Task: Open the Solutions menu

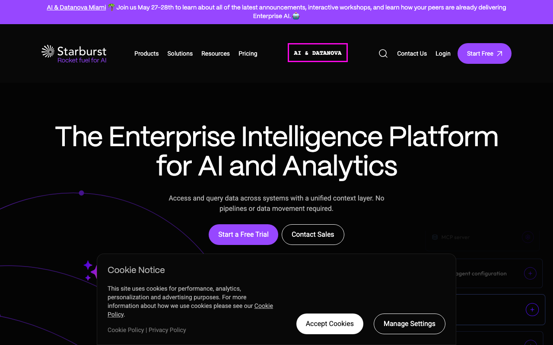Action: [180, 53]
